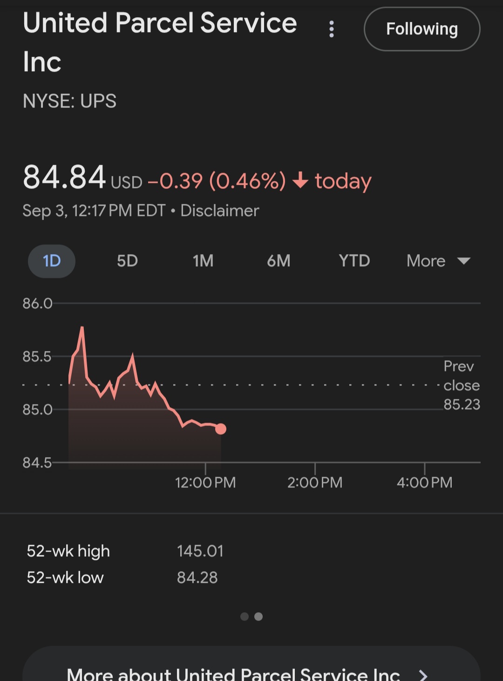Show the YTD chart range
The width and height of the screenshot is (503, 681).
354,261
